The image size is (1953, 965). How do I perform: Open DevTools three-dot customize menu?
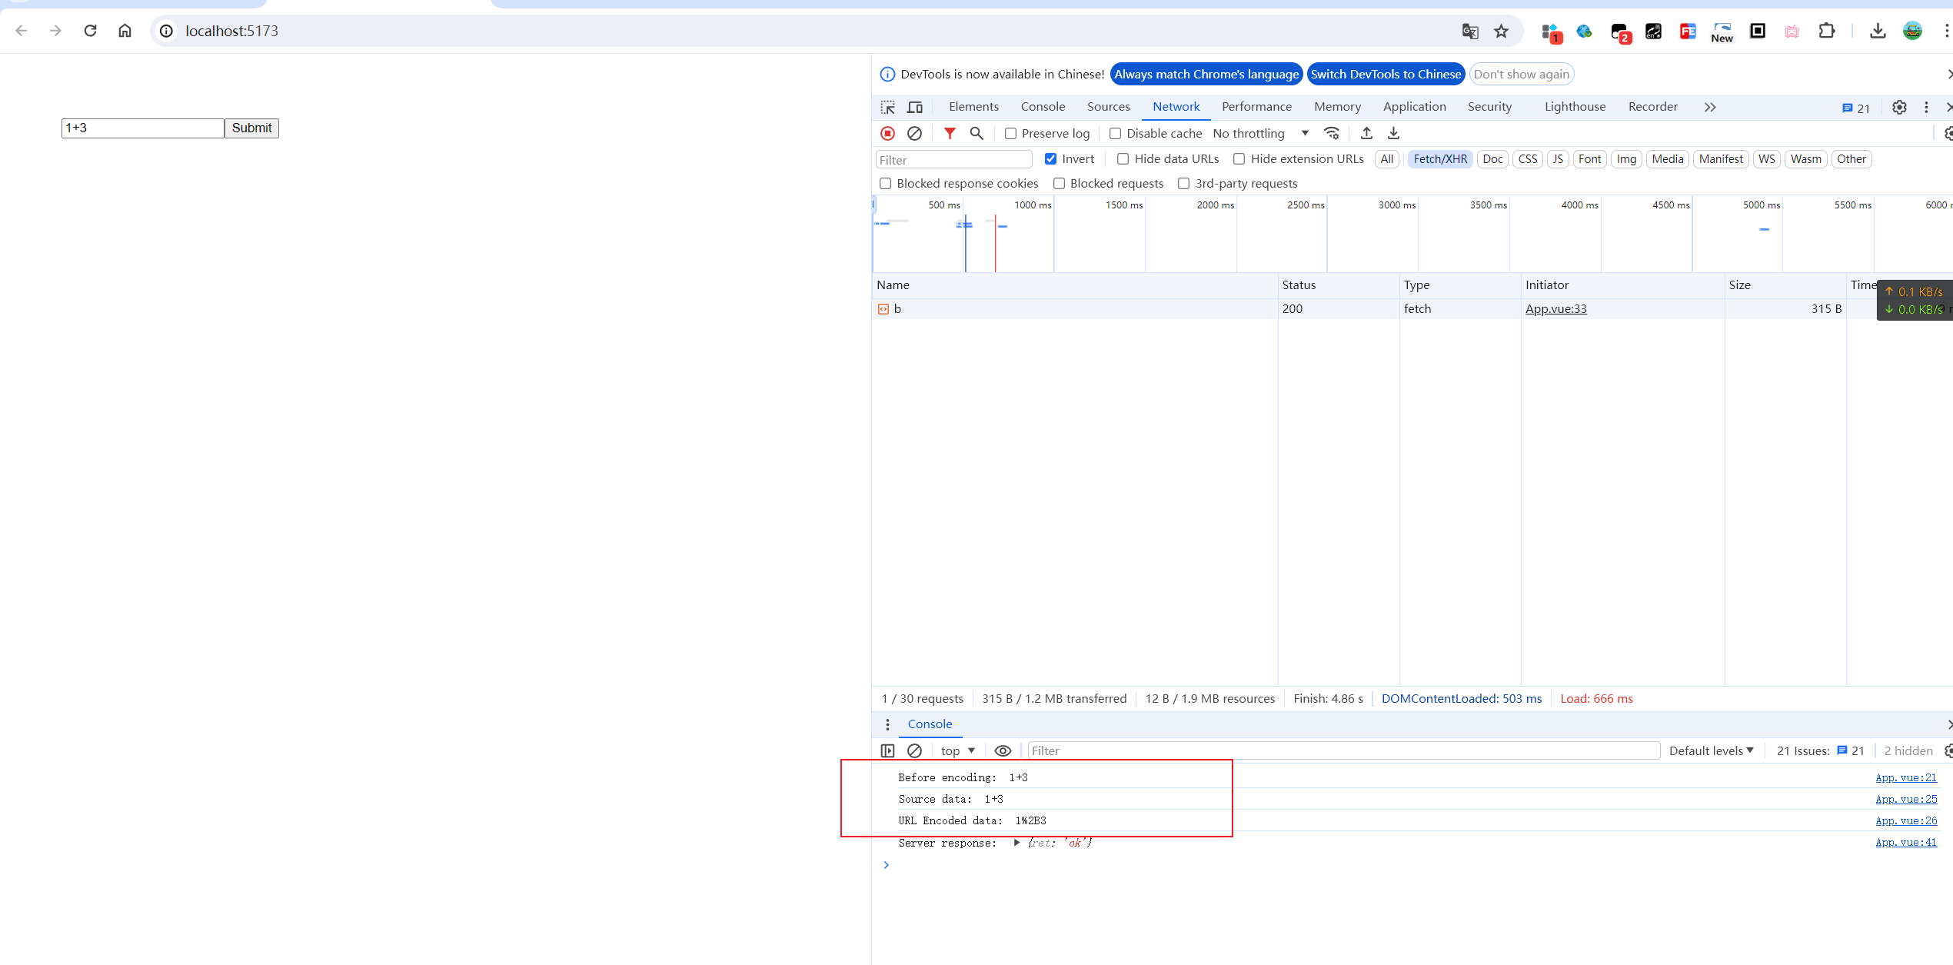(x=1926, y=107)
